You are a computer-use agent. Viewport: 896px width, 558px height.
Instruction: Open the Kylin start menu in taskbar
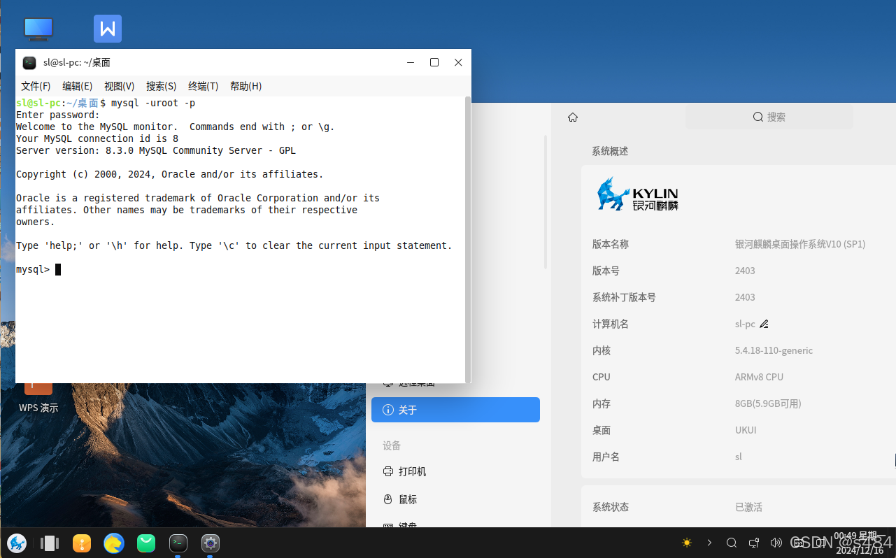[17, 543]
